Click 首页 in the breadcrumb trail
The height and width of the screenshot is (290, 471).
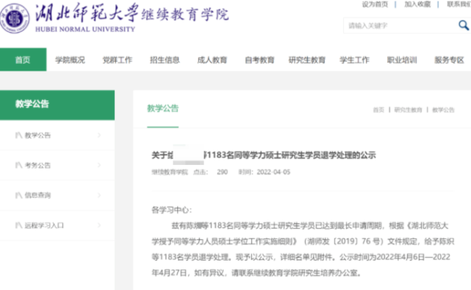(x=378, y=110)
